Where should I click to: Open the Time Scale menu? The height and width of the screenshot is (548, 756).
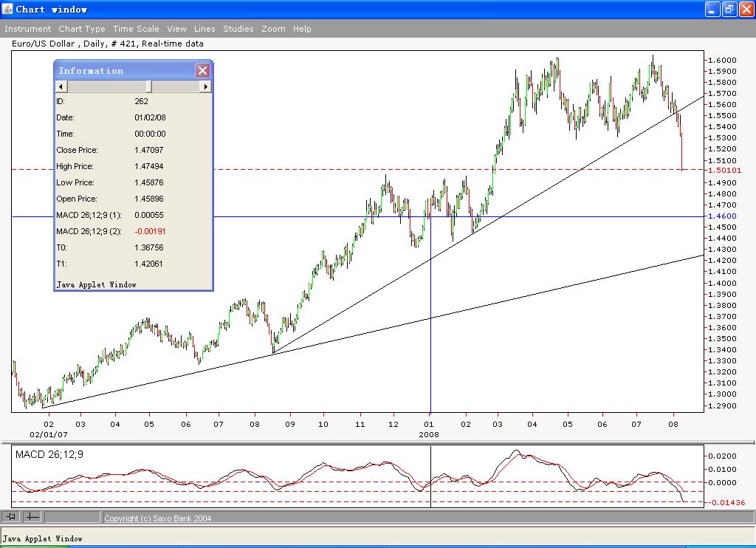[x=136, y=29]
